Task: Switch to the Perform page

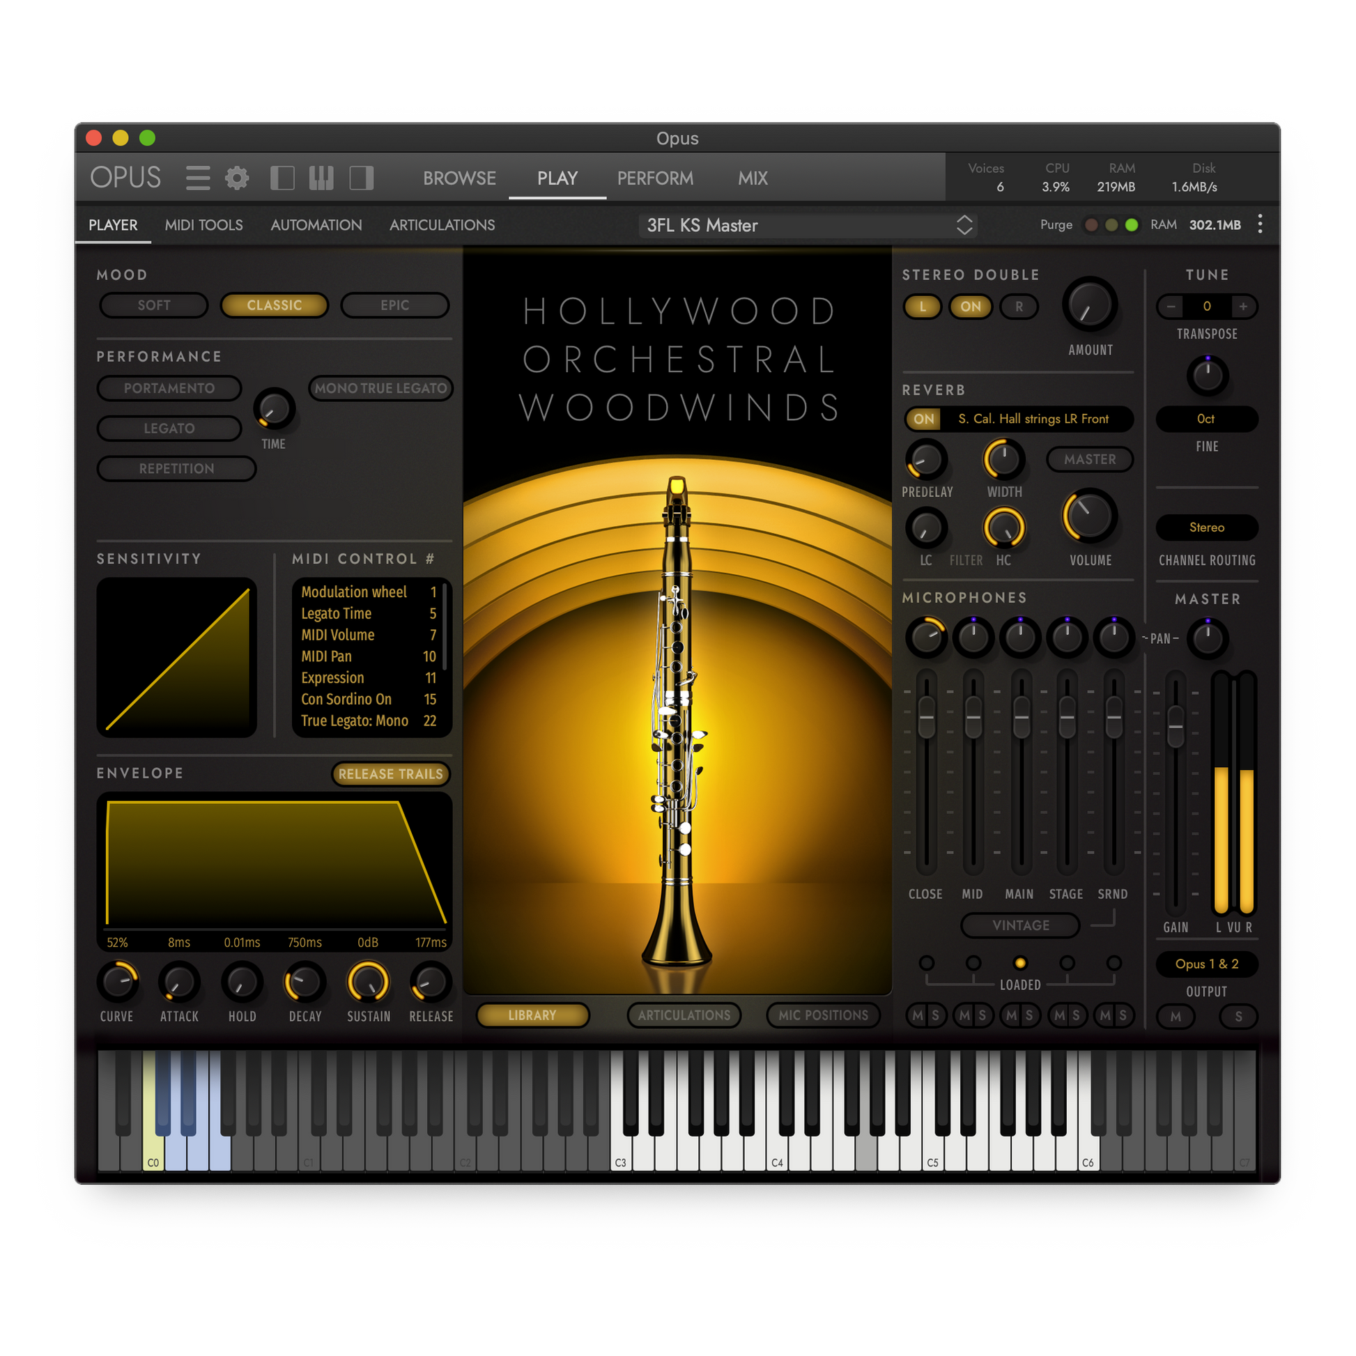Action: tap(655, 178)
